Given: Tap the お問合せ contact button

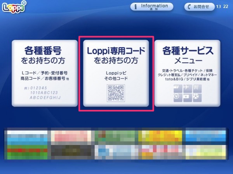Looking at the screenshot, I should coord(200,7).
